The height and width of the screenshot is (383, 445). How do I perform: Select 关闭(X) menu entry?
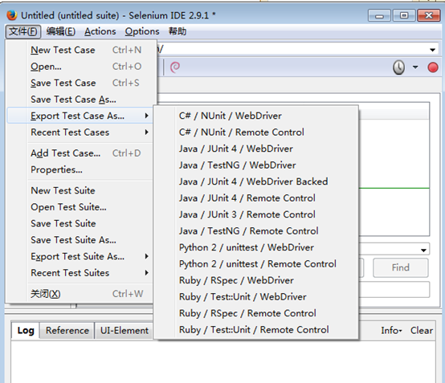(80, 294)
